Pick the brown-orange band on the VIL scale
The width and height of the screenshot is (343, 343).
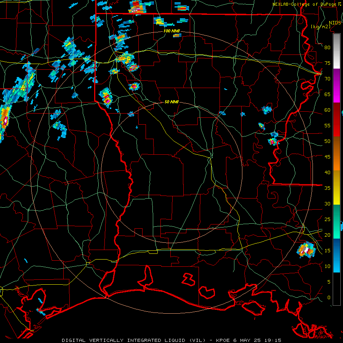point(337,154)
